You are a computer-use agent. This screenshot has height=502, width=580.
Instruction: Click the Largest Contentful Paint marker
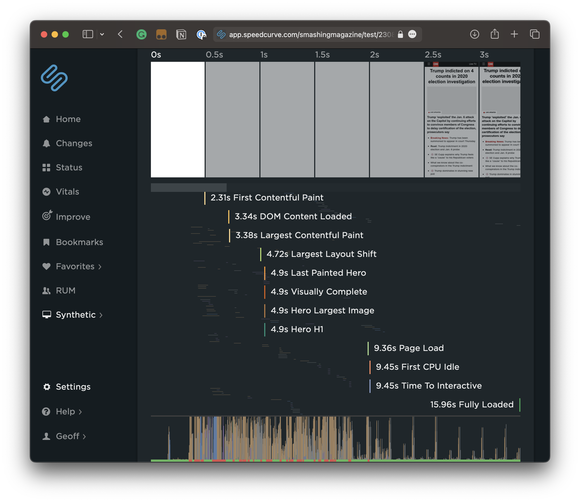(299, 235)
